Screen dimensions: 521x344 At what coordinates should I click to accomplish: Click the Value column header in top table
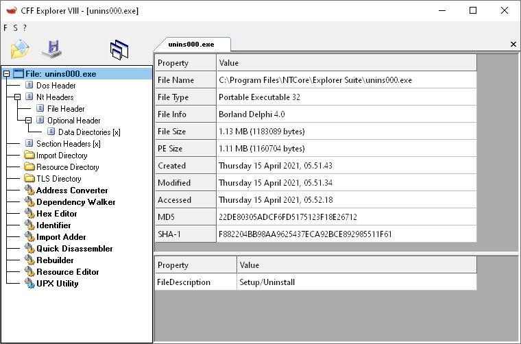347,63
